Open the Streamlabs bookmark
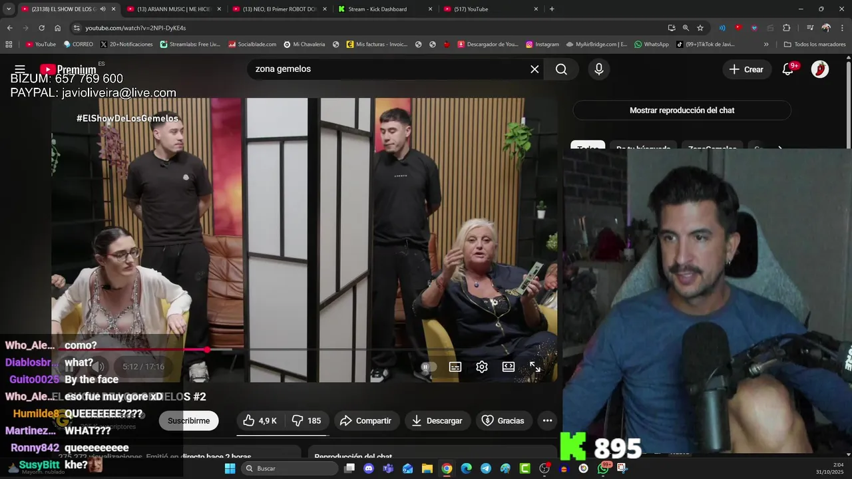Viewport: 852px width, 479px height. click(190, 45)
